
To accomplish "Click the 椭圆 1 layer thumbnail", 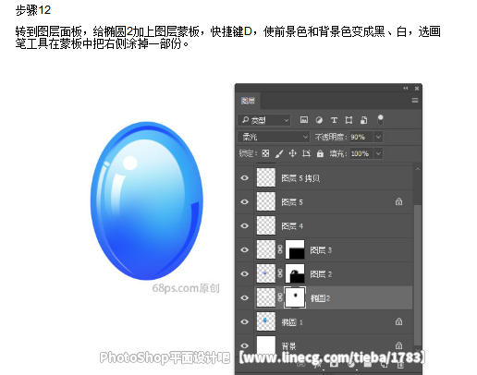I will tap(266, 321).
